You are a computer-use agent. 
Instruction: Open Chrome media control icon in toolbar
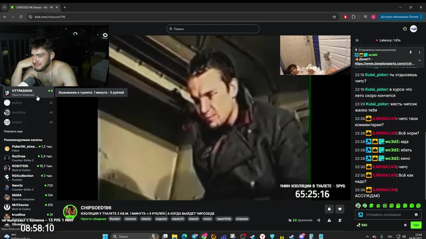365,17
